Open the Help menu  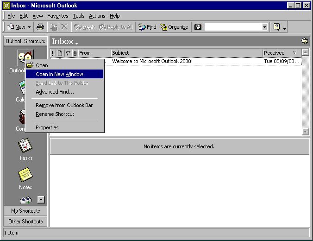[114, 16]
